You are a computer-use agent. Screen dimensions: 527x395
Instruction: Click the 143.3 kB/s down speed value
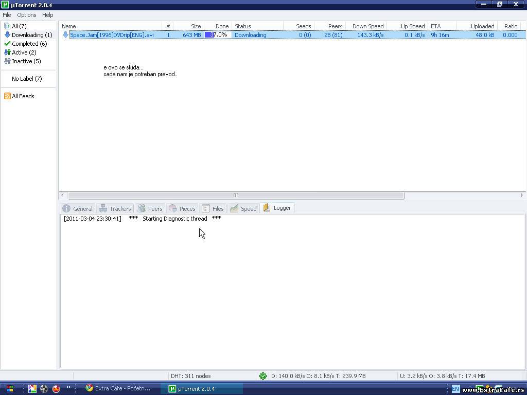(371, 35)
